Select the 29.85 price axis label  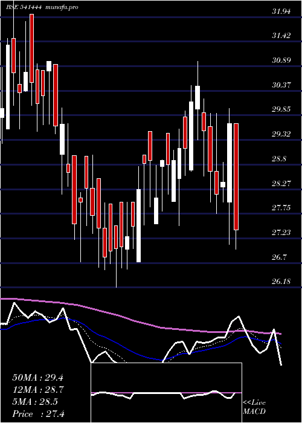pos(281,109)
